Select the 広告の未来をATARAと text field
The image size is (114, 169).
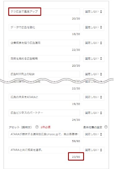(x=44, y=97)
